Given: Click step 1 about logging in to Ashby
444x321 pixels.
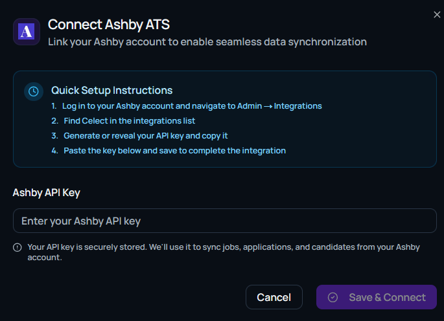Looking at the screenshot, I should [192, 105].
